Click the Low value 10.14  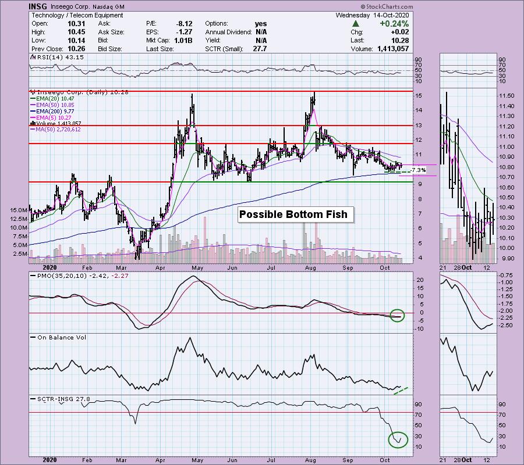point(76,40)
